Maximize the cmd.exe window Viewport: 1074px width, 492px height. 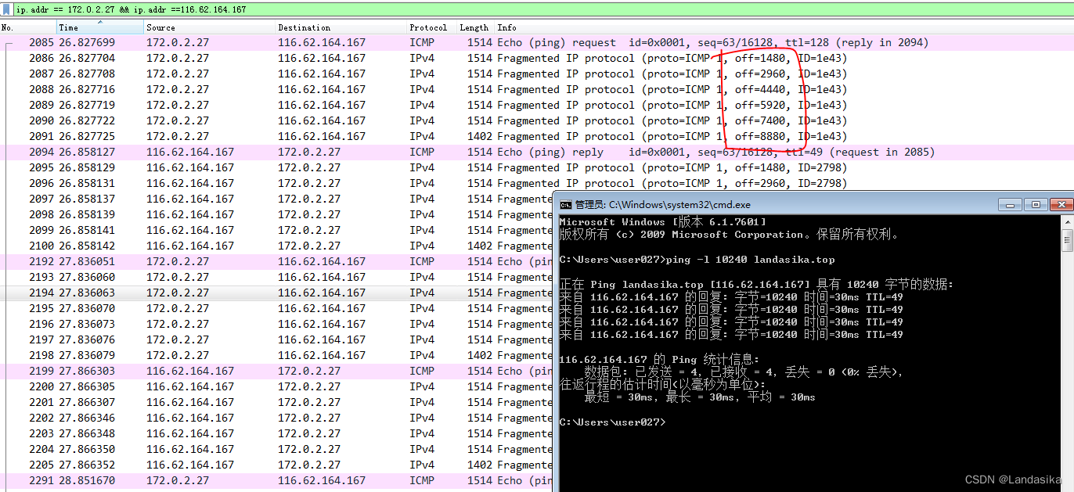coord(1036,204)
